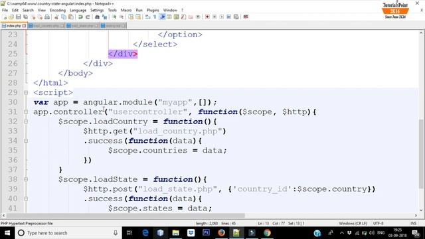
Task: Open the Settings menu
Action: [97, 10]
